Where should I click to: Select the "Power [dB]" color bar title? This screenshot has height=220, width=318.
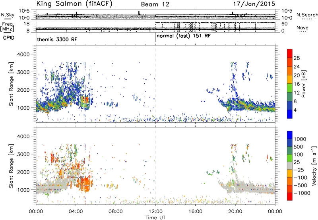pyautogui.click(x=304, y=84)
